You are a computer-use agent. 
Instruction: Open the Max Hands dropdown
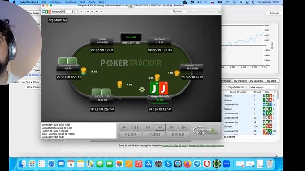(x=264, y=87)
